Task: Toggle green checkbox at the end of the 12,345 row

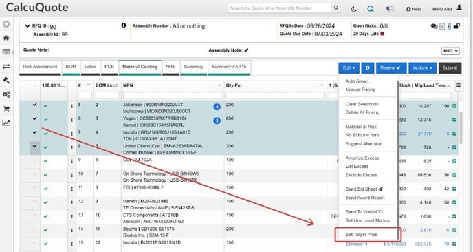Action: click(x=454, y=120)
